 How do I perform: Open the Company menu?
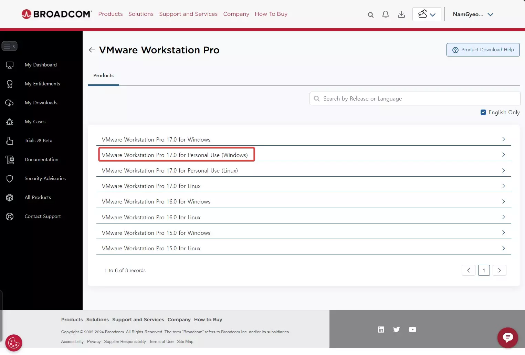click(236, 14)
